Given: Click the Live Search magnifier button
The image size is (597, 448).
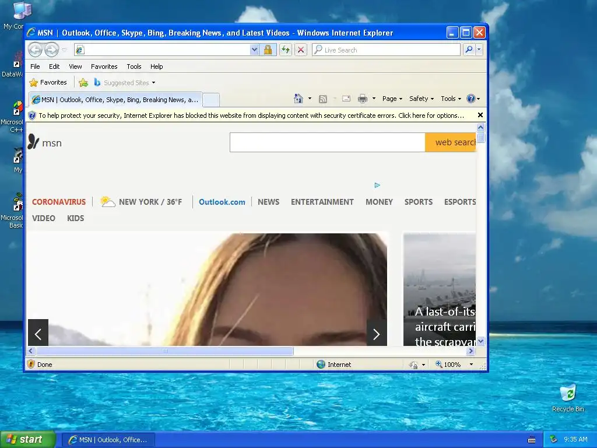Looking at the screenshot, I should click(x=469, y=50).
